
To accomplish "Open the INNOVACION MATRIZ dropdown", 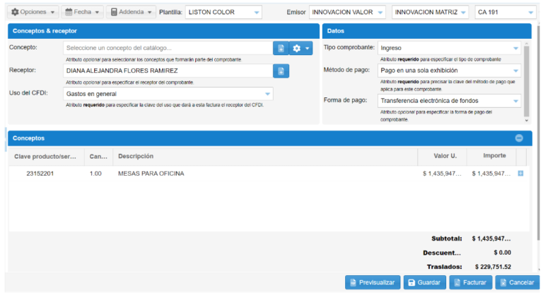I will pos(430,13).
